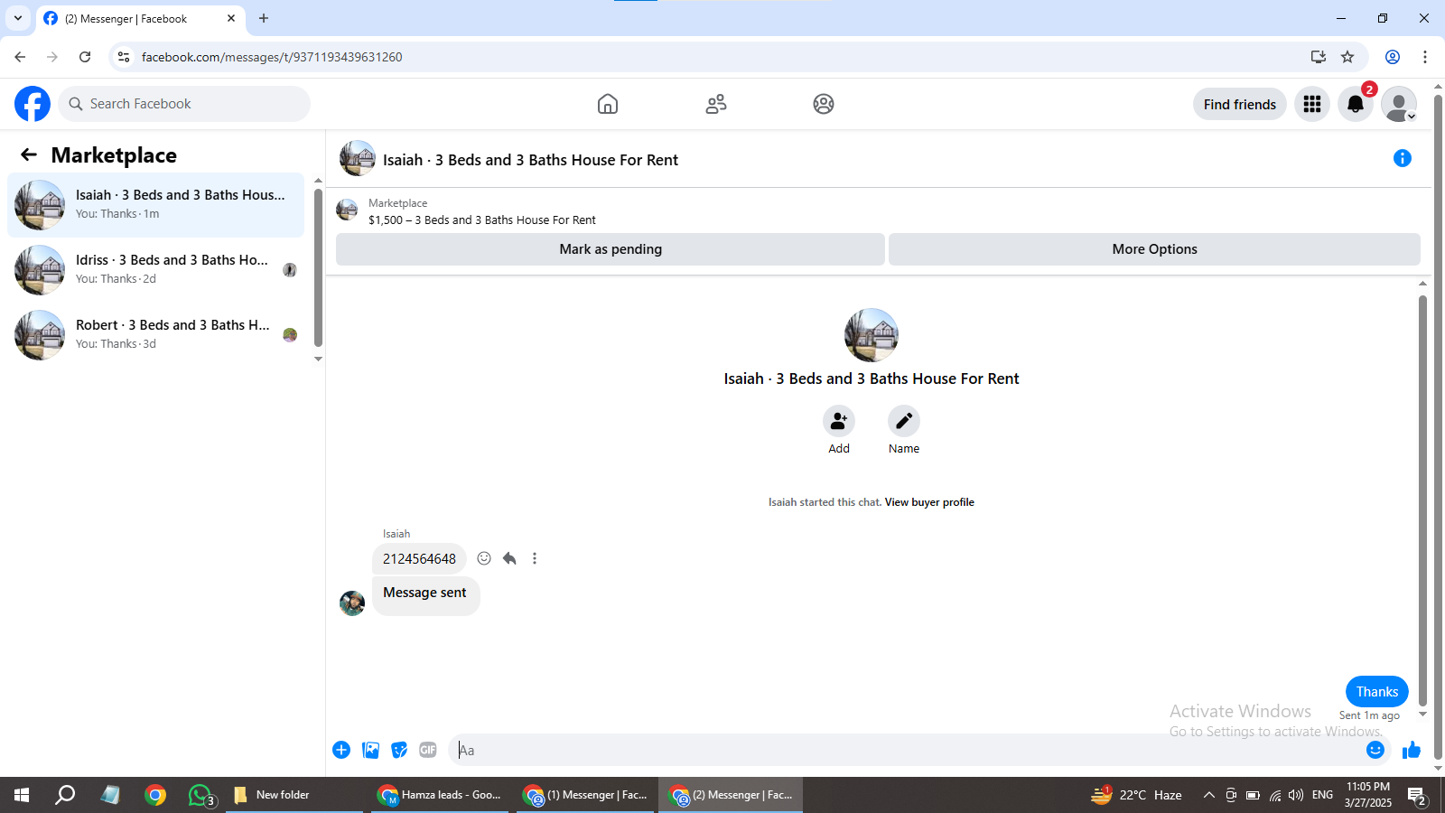Click the conversation header title Isaiah
Viewport: 1445px width, 813px height.
click(530, 160)
